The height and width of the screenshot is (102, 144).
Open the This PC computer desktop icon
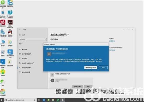click(x=3, y=42)
